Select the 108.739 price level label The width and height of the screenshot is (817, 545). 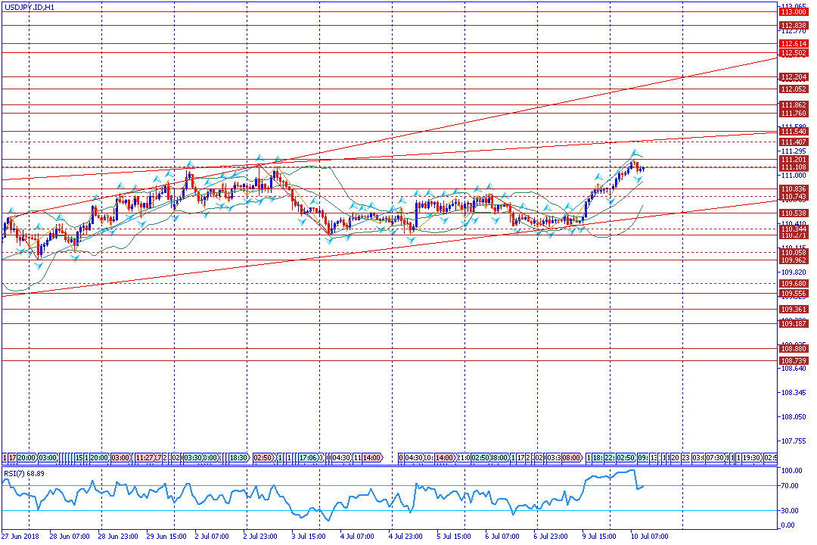(x=793, y=361)
